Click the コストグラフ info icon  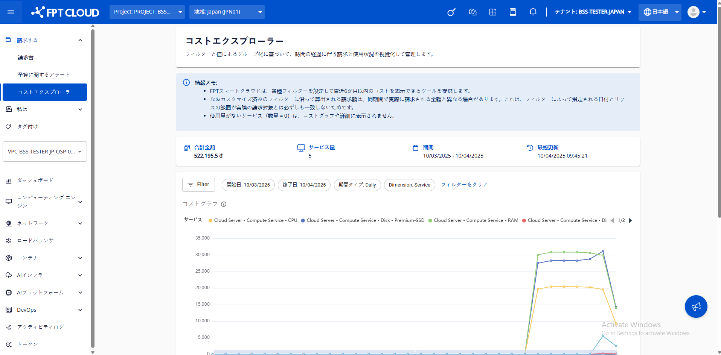(x=224, y=204)
